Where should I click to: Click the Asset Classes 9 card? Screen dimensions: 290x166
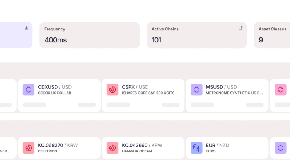pos(272,35)
